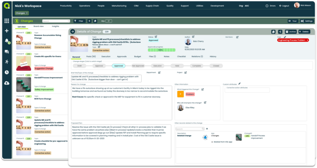
Task: Edit the Department field icon
Action: click(x=159, y=72)
